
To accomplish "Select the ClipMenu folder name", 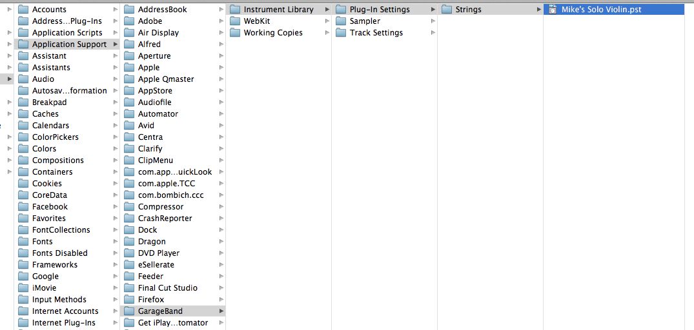I will [x=156, y=160].
